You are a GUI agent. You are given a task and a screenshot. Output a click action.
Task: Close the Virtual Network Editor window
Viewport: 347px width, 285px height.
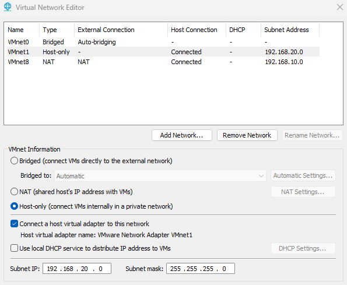[339, 7]
